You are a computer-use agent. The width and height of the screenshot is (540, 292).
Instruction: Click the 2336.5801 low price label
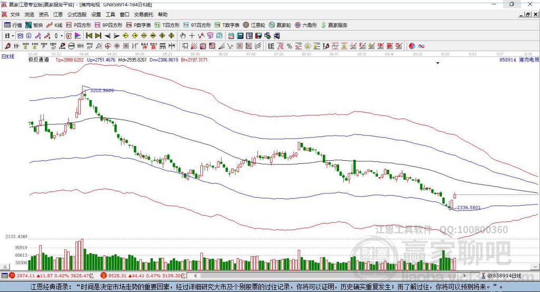[469, 207]
